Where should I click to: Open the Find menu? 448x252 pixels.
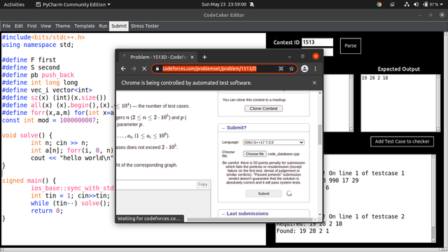pyautogui.click(x=31, y=26)
